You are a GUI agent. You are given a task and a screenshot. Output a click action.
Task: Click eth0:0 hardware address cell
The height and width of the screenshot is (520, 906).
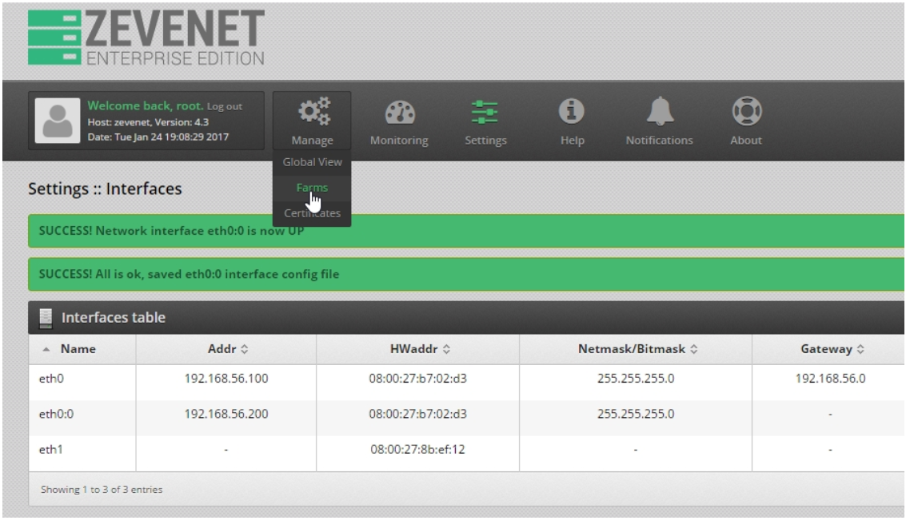point(417,414)
